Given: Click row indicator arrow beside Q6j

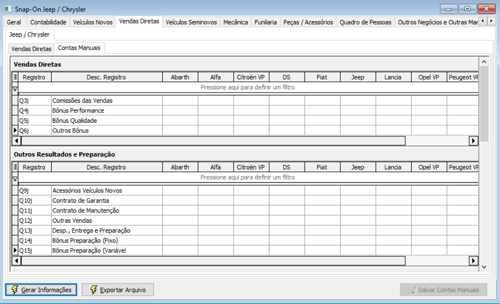Looking at the screenshot, I should tap(15, 130).
